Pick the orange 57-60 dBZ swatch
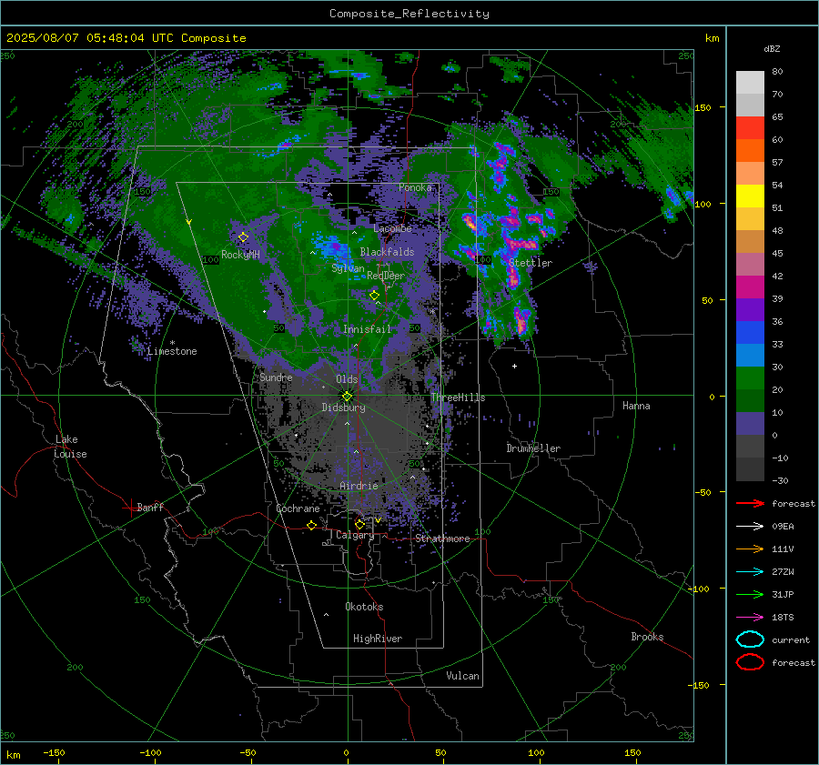Viewport: 819px width, 765px height. (x=750, y=151)
